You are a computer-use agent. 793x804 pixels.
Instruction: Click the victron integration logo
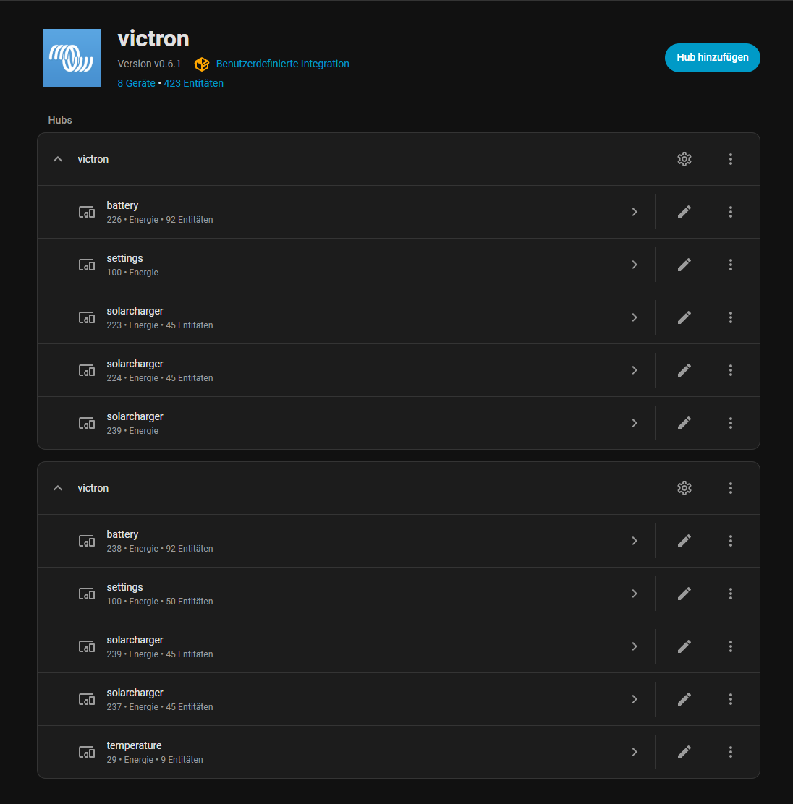click(72, 58)
